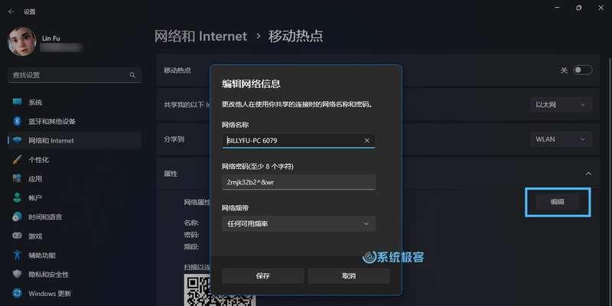Open the Windows 更新 update icon
Viewport: 612px width, 306px height.
pyautogui.click(x=17, y=293)
